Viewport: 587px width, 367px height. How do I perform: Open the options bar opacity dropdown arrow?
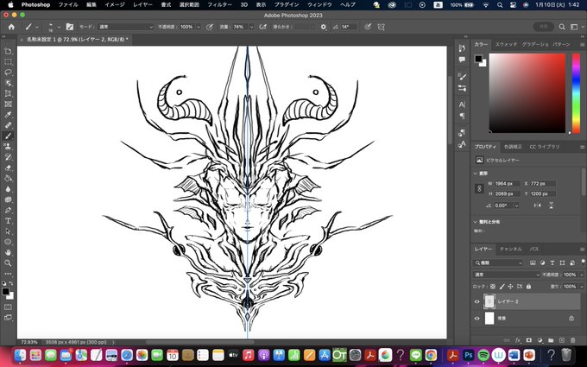click(x=199, y=27)
